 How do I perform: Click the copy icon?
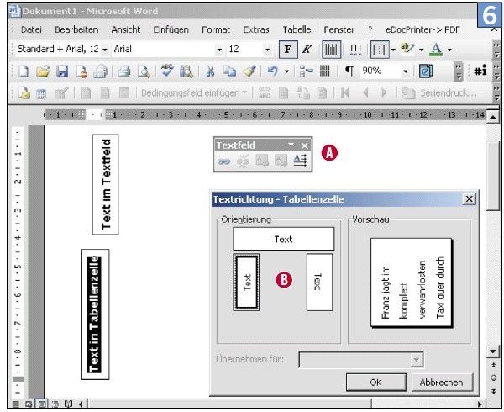(x=229, y=71)
